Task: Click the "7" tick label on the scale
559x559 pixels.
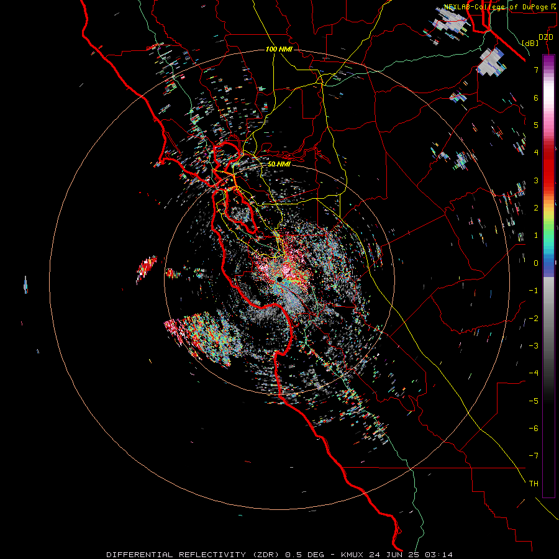Action: click(x=536, y=70)
